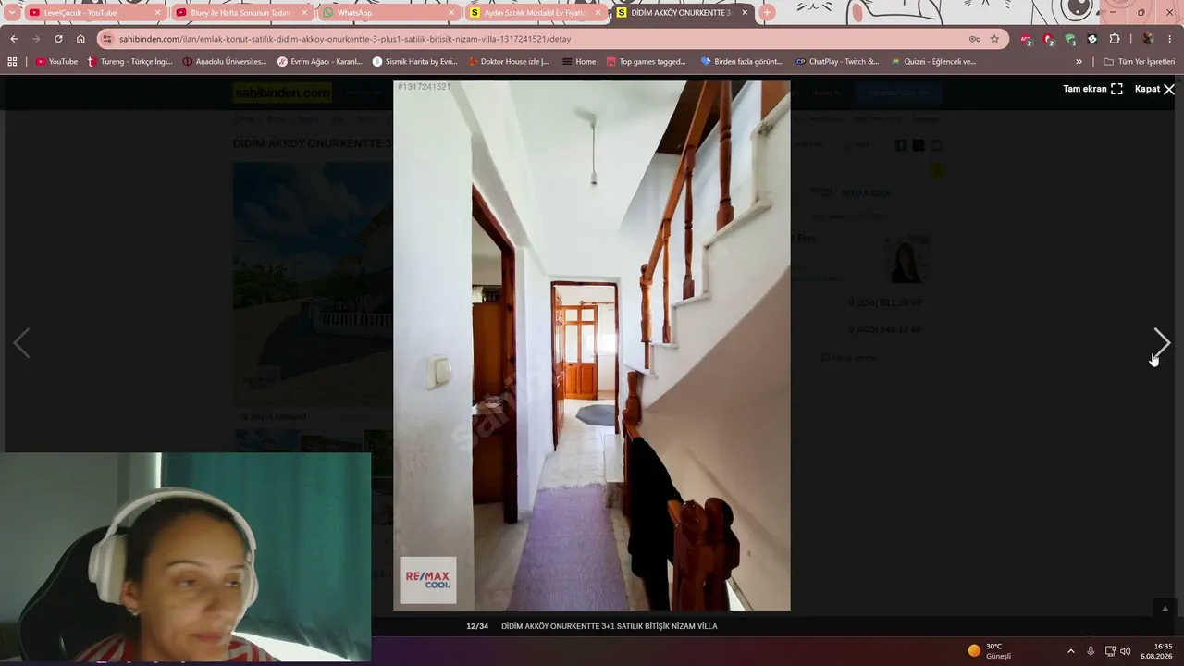1184x666 pixels.
Task: Click the scroll-to-top arrow button
Action: [1165, 608]
